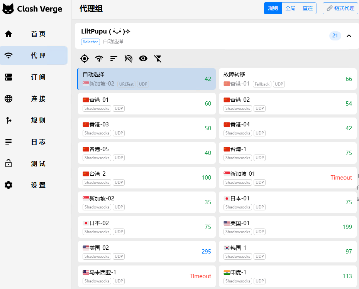This screenshot has width=359, height=289.
Task: Open the settings page with the gear icon
Action: 34,185
